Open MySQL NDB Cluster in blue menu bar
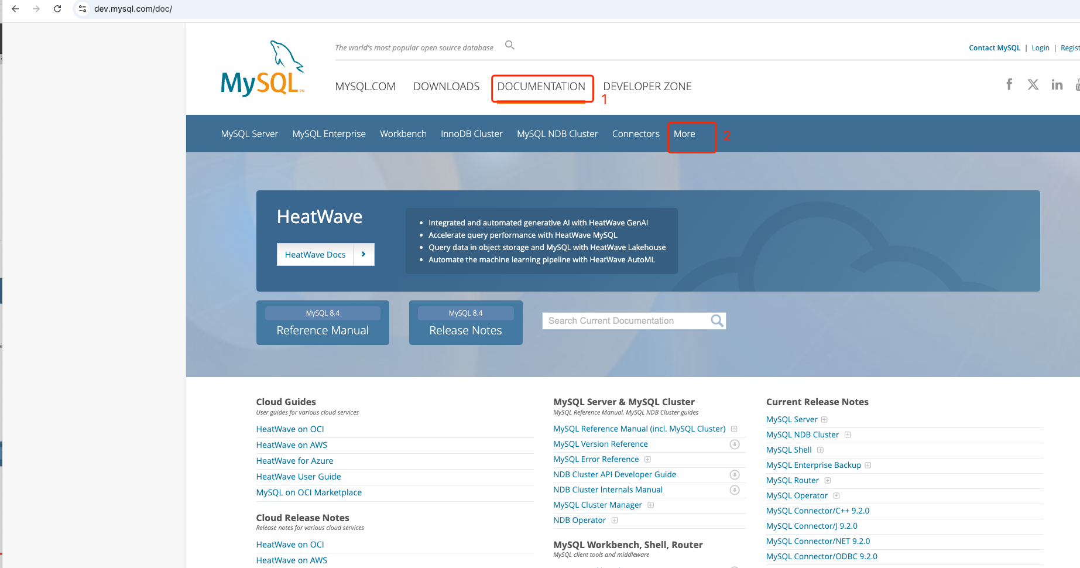This screenshot has width=1080, height=568. point(557,134)
